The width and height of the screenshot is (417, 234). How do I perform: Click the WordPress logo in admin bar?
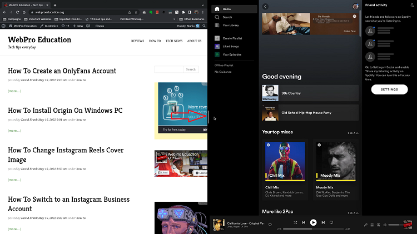4,26
